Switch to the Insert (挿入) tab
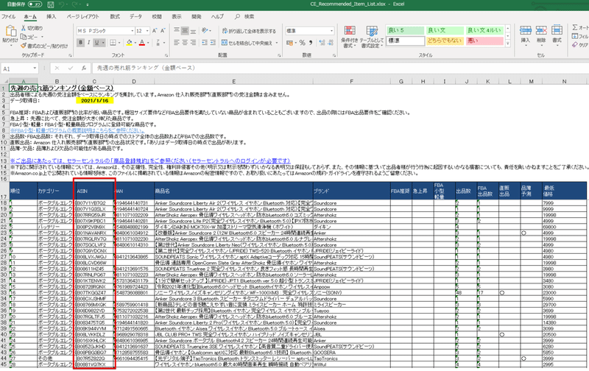 tap(51, 16)
